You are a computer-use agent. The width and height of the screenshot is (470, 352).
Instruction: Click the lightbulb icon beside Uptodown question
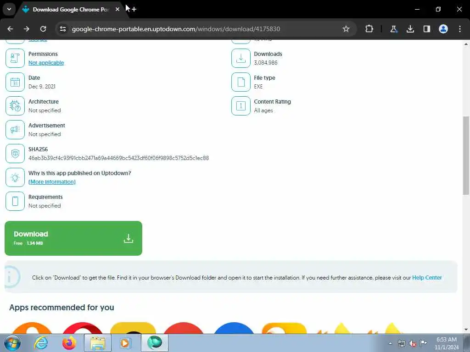pyautogui.click(x=15, y=177)
